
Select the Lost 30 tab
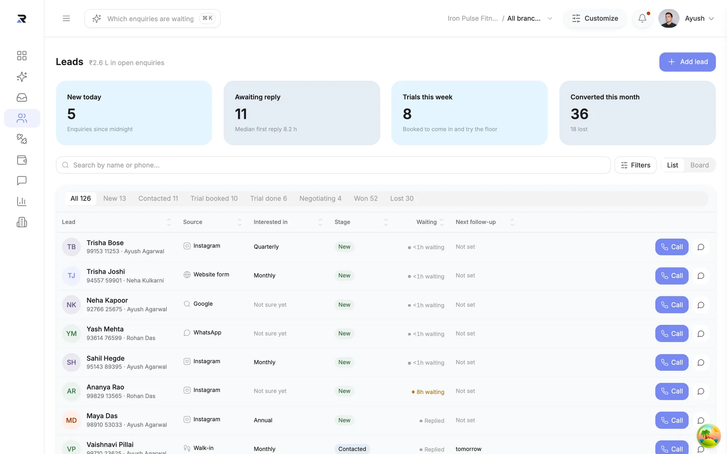tap(402, 199)
